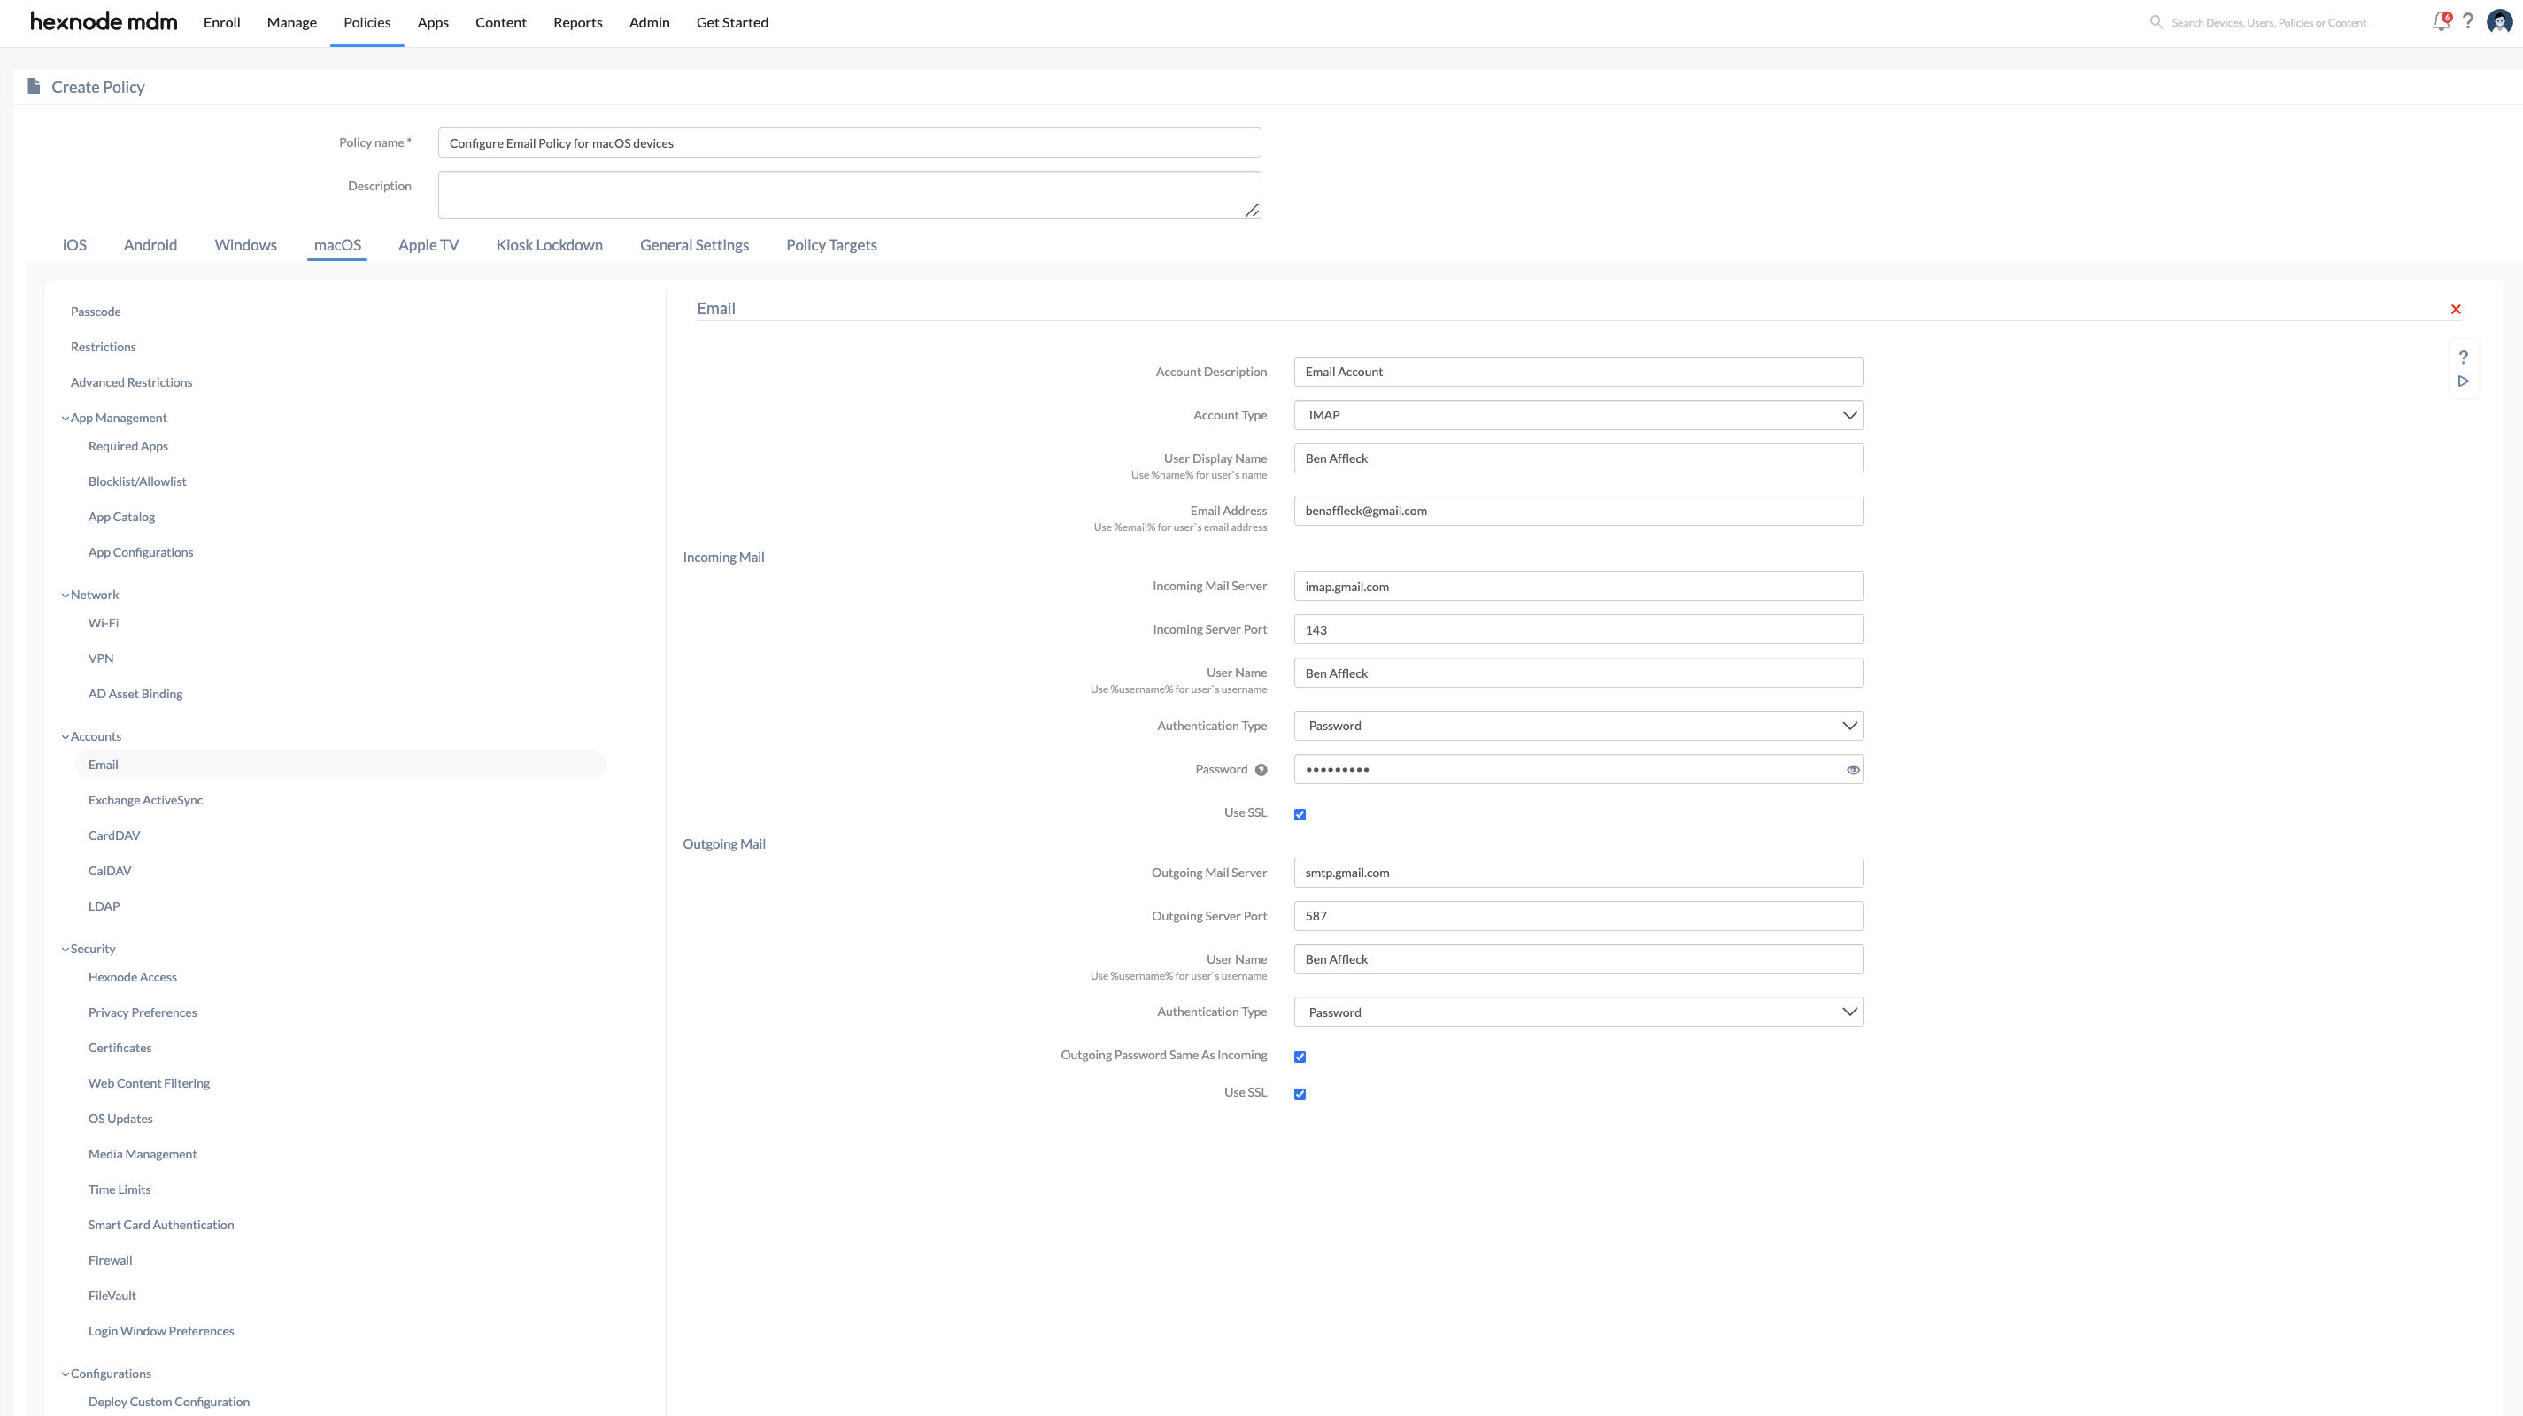The image size is (2523, 1416).
Task: Open FileVault settings
Action: [112, 1296]
